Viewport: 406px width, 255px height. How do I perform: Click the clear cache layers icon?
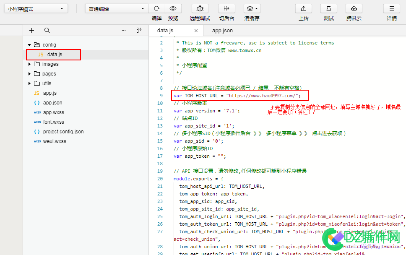tap(250, 8)
